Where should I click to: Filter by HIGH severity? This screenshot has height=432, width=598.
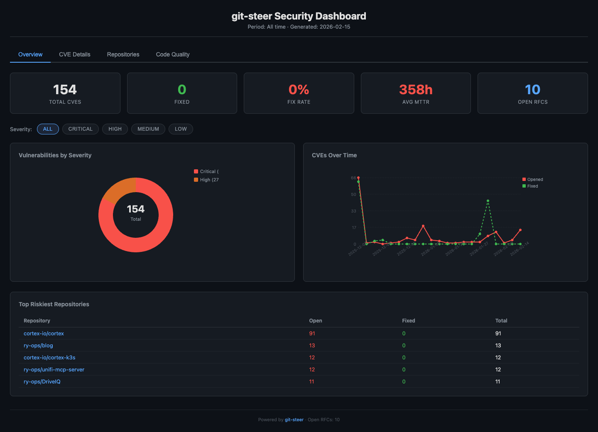(x=115, y=129)
